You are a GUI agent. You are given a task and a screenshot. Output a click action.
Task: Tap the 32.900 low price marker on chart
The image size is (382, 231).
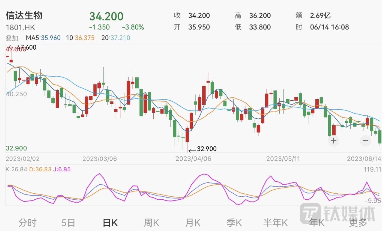[x=207, y=149]
